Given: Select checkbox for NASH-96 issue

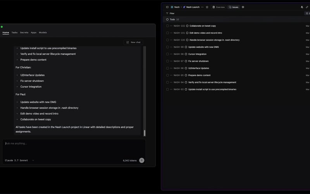Looking at the screenshot, I should (167, 68).
